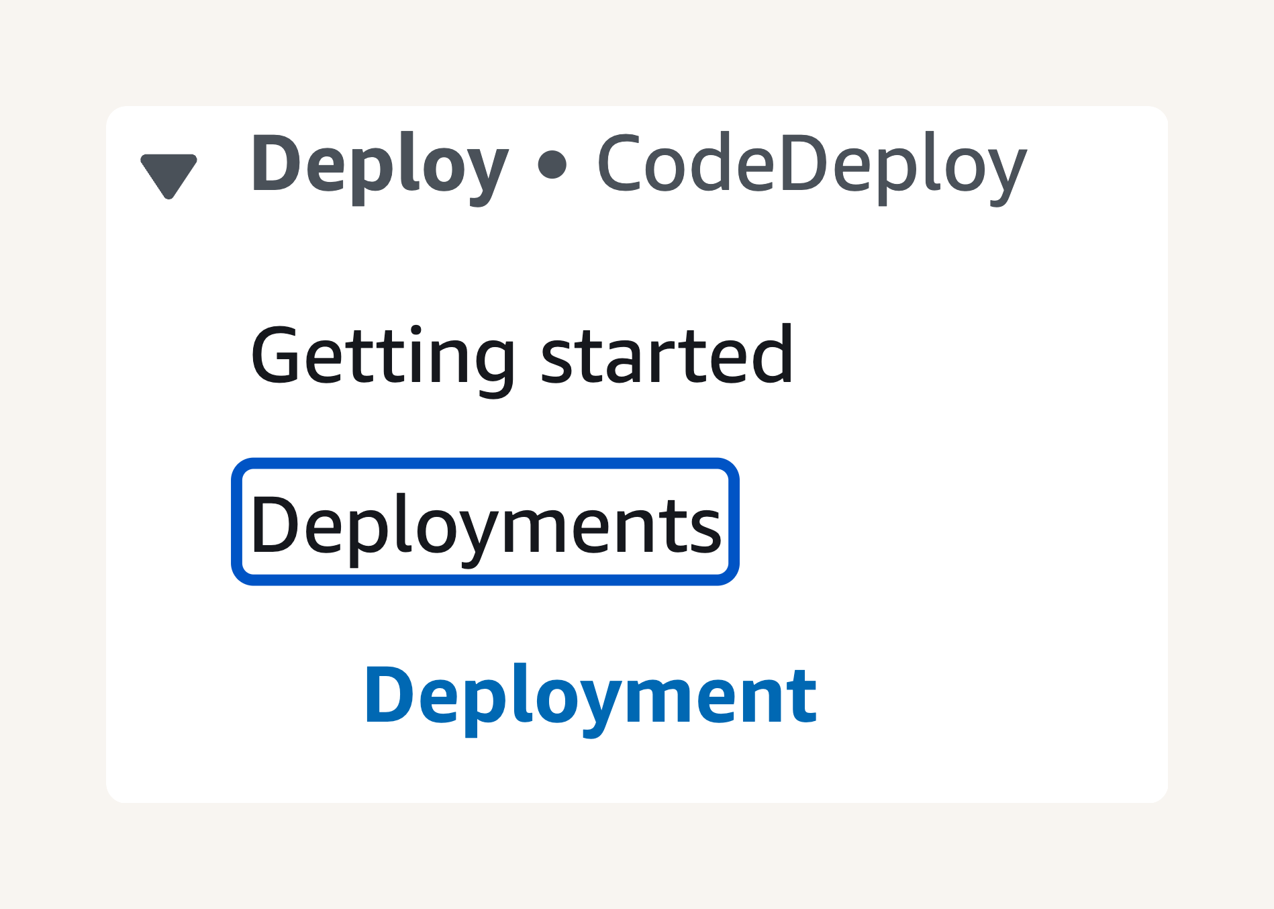Navigate to CodeDeploy Getting started
The width and height of the screenshot is (1274, 909).
tap(522, 357)
